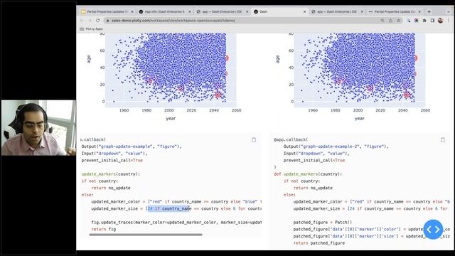Click 'return no_update' in left code
The height and width of the screenshot is (256, 455).
point(111,188)
